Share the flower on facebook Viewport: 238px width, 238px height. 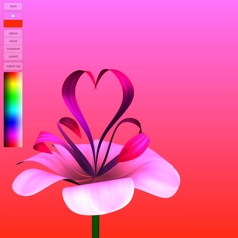click(x=13, y=49)
